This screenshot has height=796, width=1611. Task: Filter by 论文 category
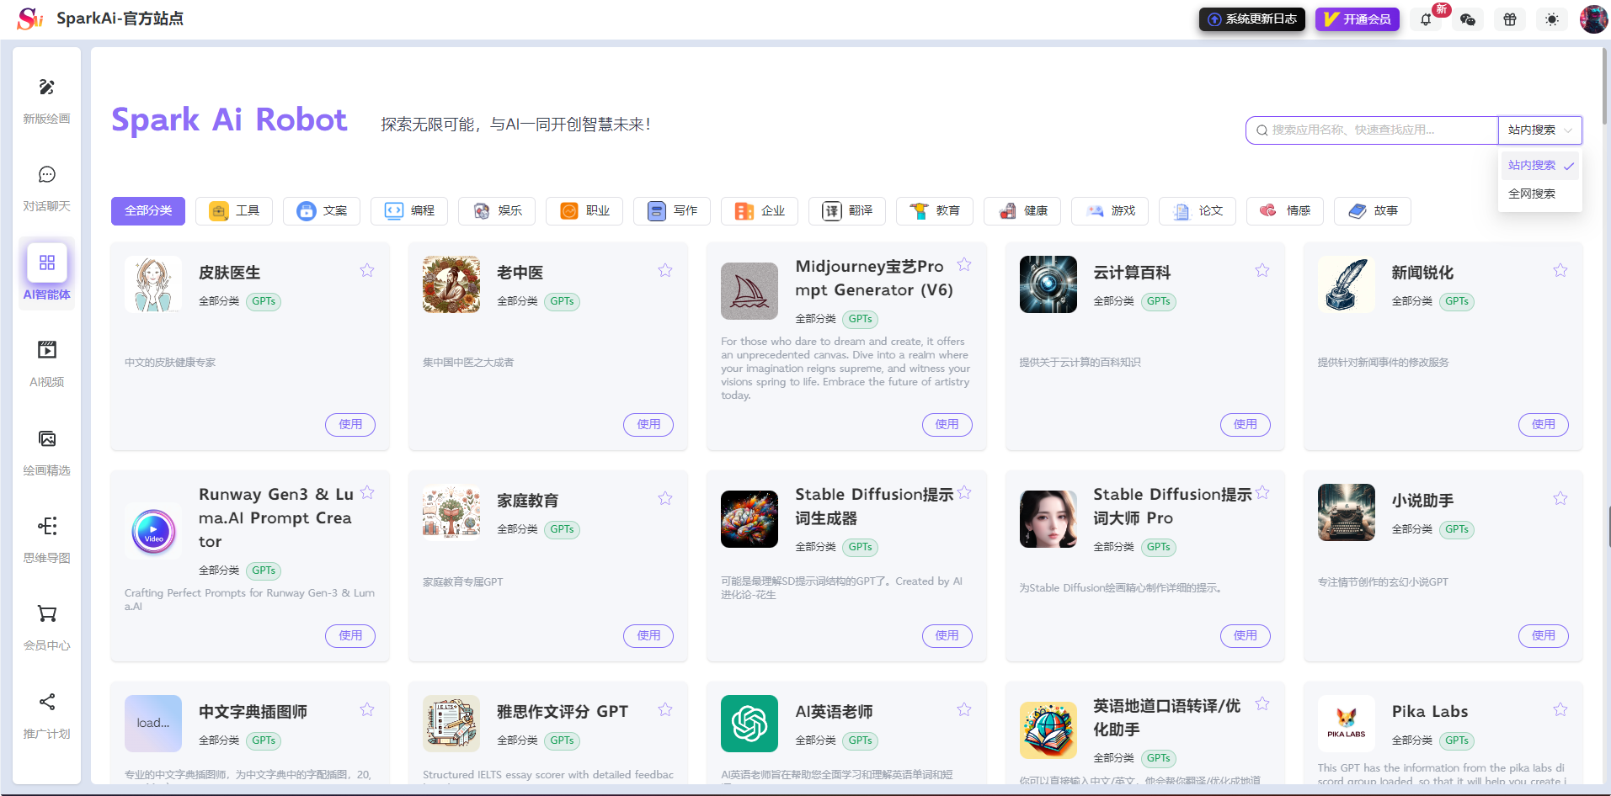[x=1198, y=211]
